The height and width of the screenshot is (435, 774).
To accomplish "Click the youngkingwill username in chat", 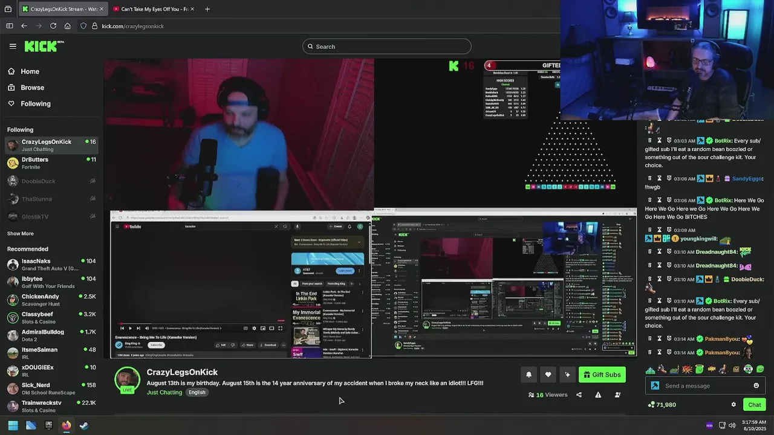I will tap(699, 239).
